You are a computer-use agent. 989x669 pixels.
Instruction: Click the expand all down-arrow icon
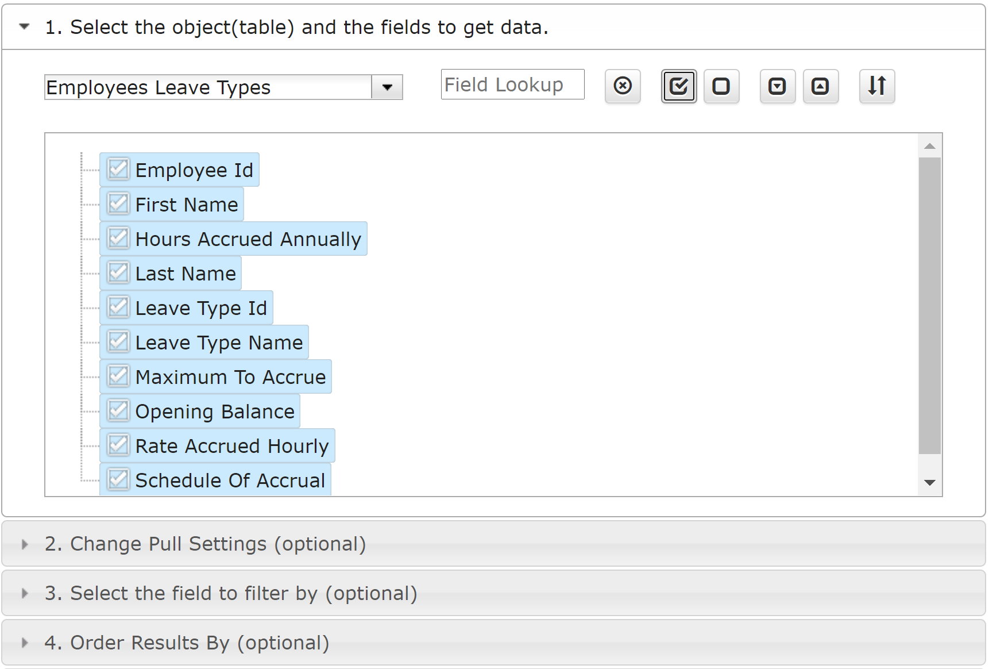tap(778, 86)
